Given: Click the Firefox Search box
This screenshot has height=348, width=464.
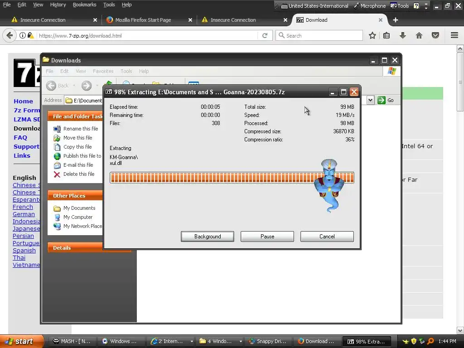Looking at the screenshot, I should (319, 35).
